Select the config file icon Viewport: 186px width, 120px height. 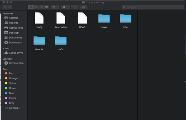[39, 18]
